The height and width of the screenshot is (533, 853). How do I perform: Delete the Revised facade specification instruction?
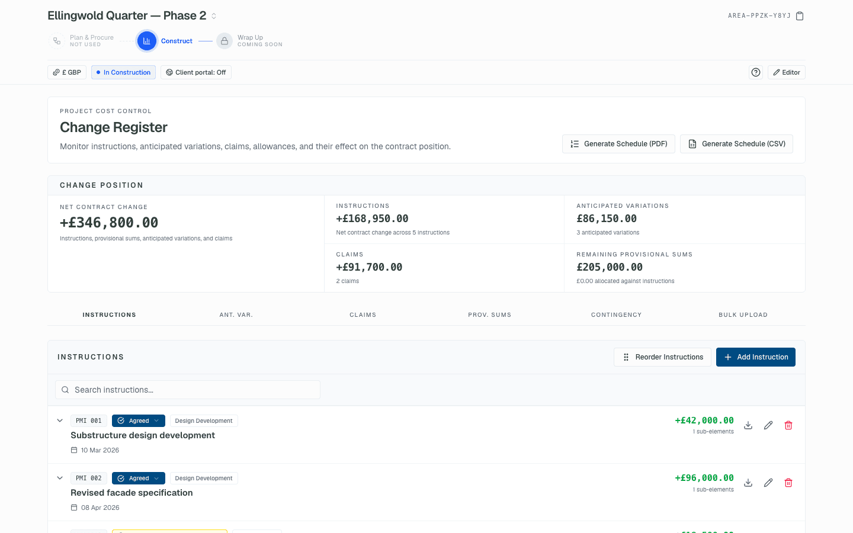point(788,483)
